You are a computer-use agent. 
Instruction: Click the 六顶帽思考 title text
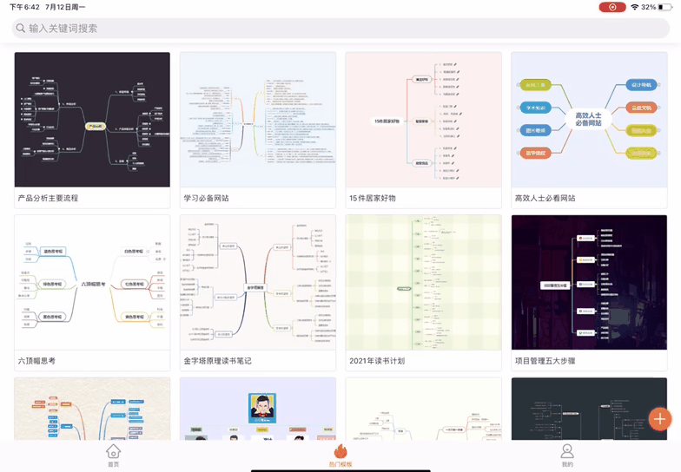36,361
